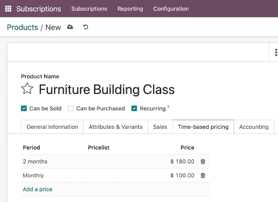Viewport: 278px width, 202px height.
Task: Go back to Products breadcrumb
Action: (22, 27)
